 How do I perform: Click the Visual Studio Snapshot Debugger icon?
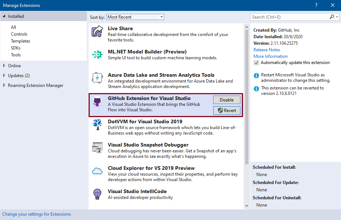pyautogui.click(x=97, y=148)
